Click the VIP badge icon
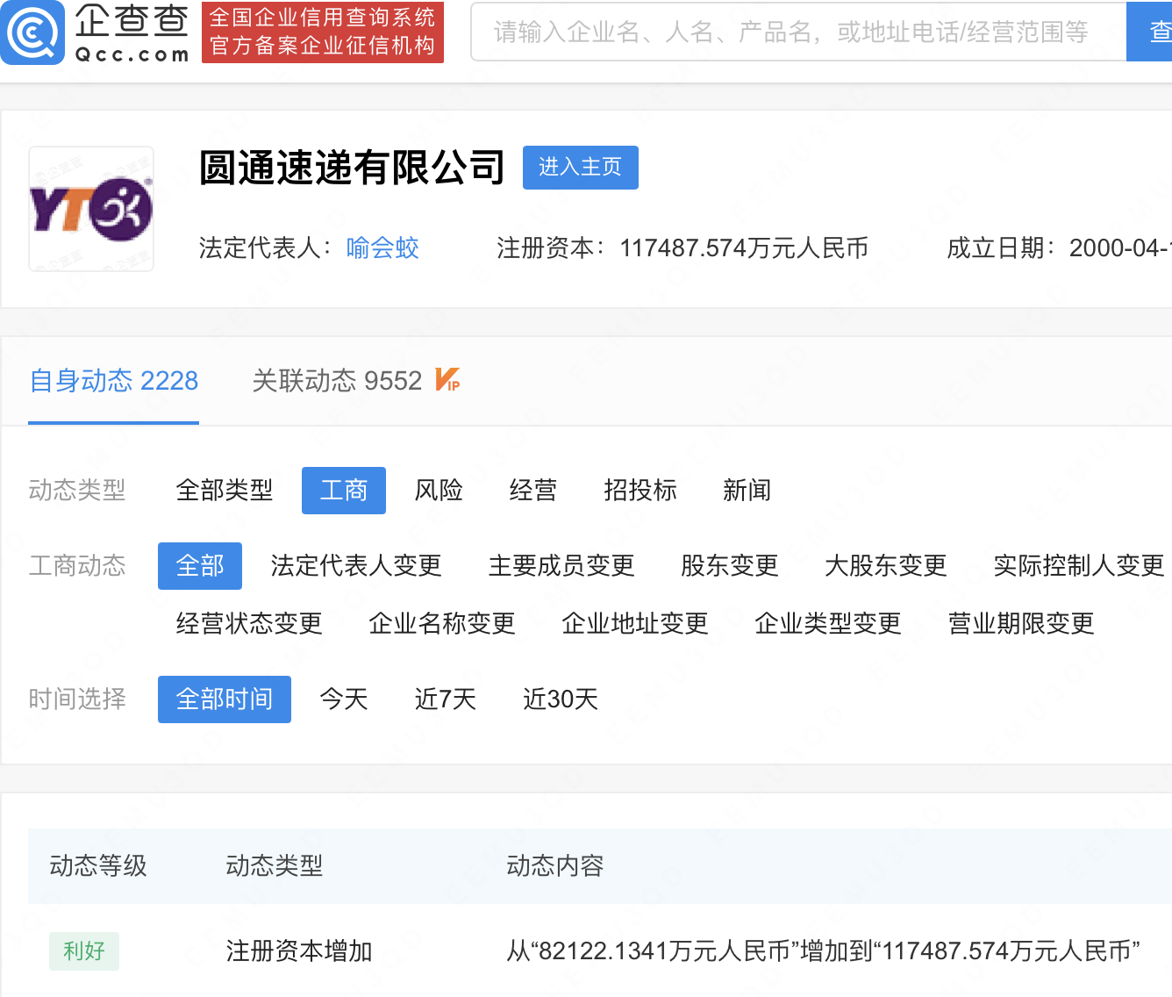This screenshot has height=997, width=1172. coord(447,380)
